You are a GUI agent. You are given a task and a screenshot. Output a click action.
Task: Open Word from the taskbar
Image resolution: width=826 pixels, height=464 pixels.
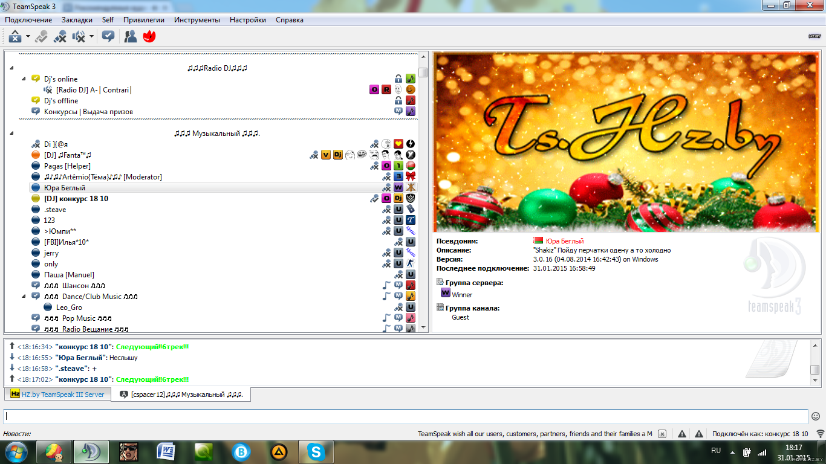click(x=166, y=452)
